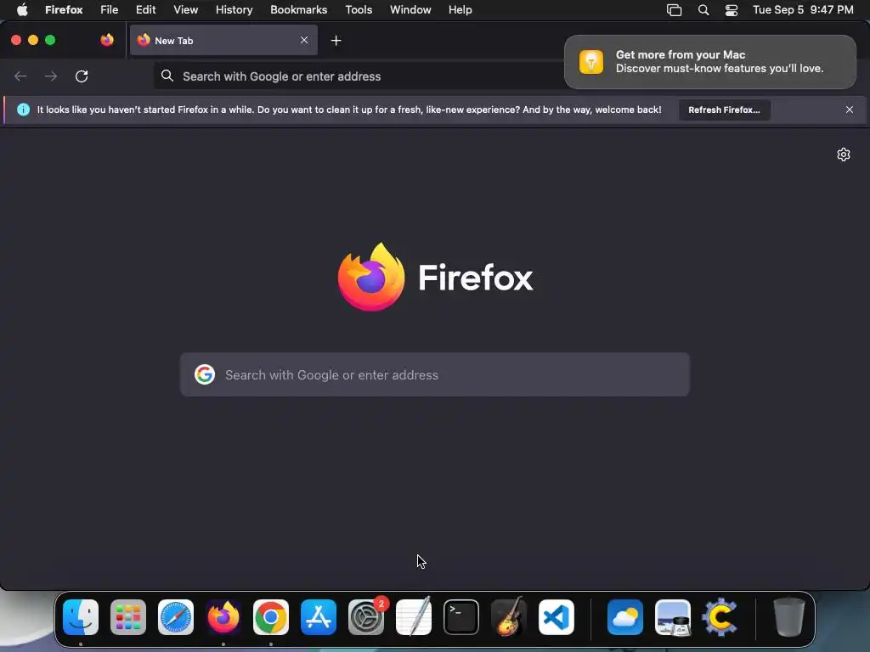Open the Firefox application menu
This screenshot has height=652, width=870.
click(64, 10)
